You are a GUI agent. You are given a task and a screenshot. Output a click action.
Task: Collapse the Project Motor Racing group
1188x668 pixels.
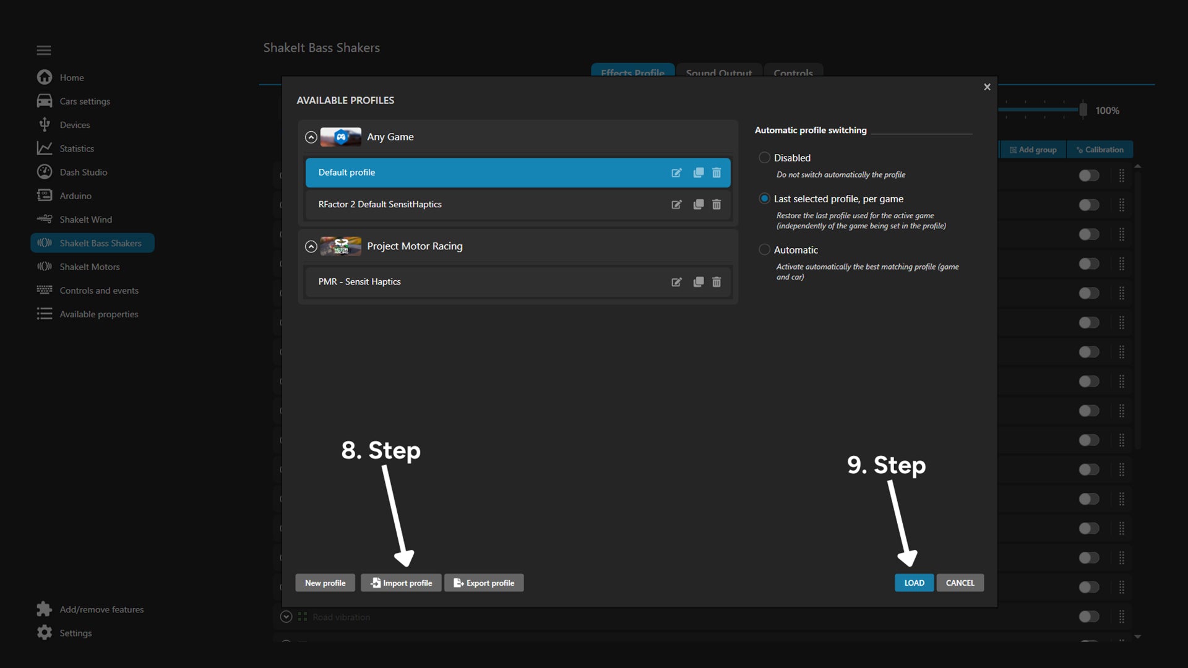click(311, 247)
